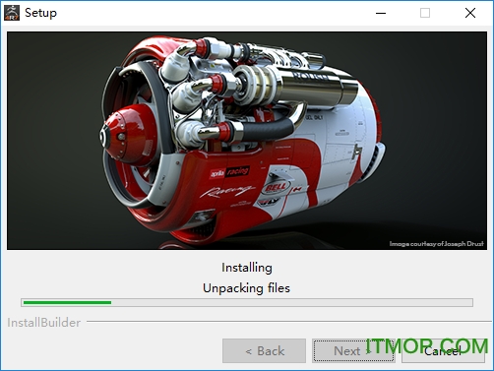Click the ZBrush 4R7 icon in title bar
The height and width of the screenshot is (371, 494).
pyautogui.click(x=12, y=13)
